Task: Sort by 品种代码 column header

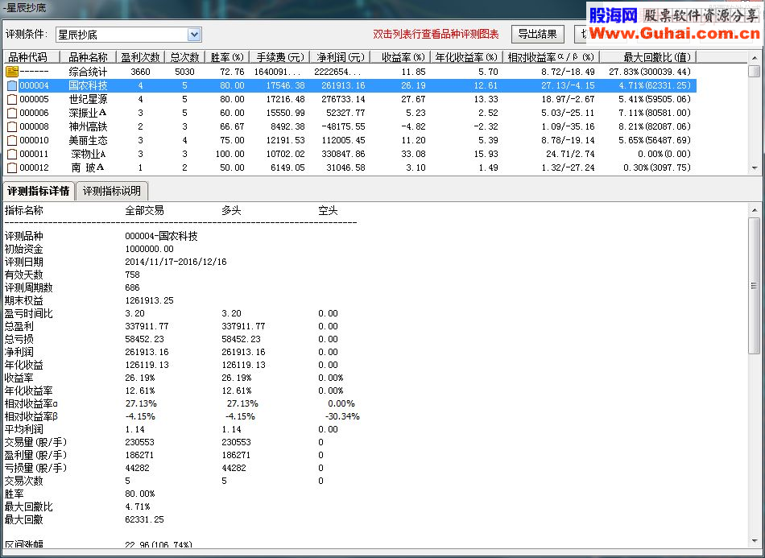Action: pyautogui.click(x=31, y=57)
